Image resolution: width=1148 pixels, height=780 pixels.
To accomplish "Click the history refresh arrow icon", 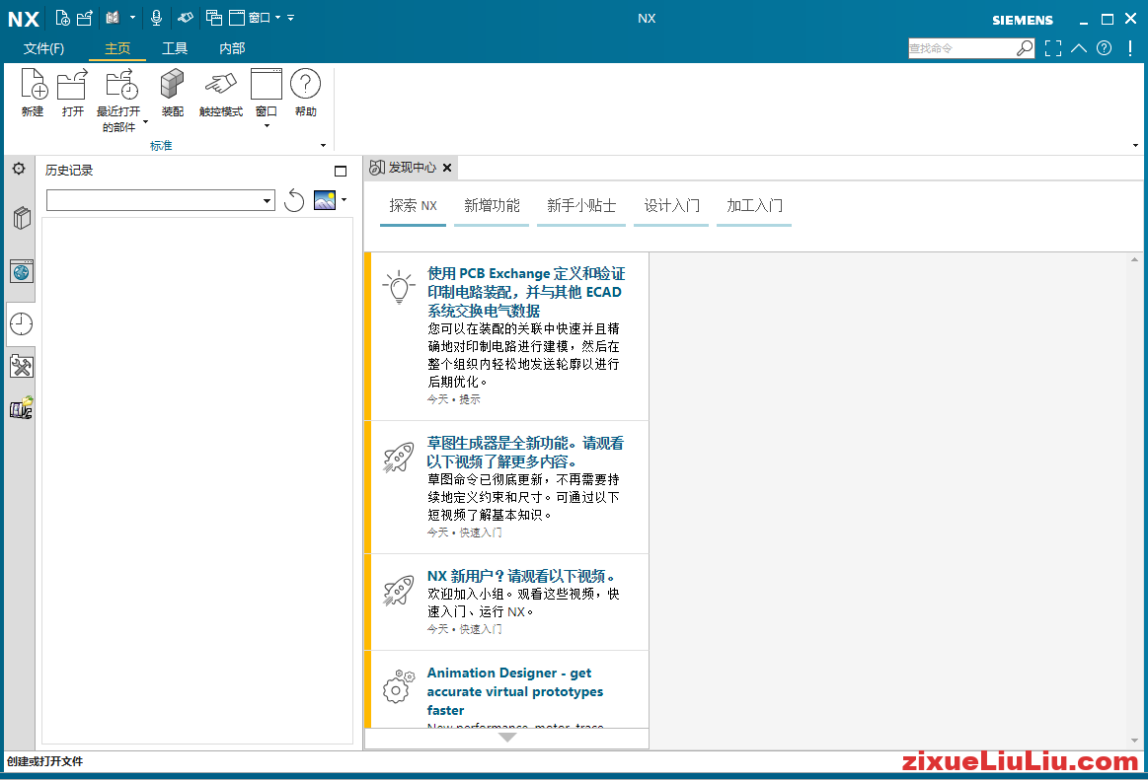I will point(294,200).
